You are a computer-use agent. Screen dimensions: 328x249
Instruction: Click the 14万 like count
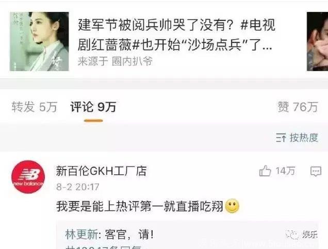285,171
